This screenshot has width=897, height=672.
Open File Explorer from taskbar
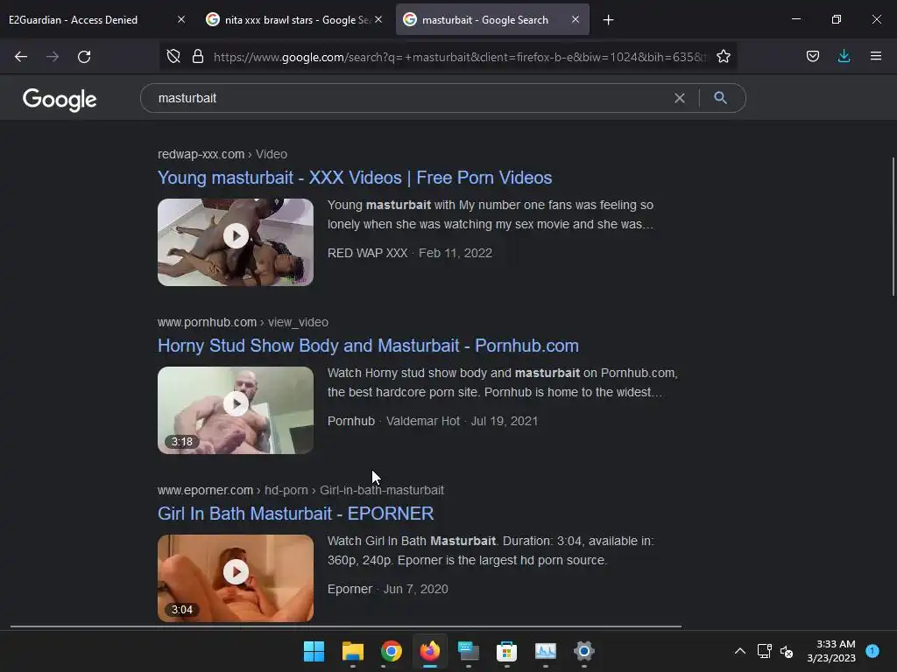(x=353, y=651)
